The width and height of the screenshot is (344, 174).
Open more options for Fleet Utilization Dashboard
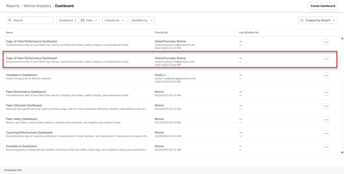point(326,106)
